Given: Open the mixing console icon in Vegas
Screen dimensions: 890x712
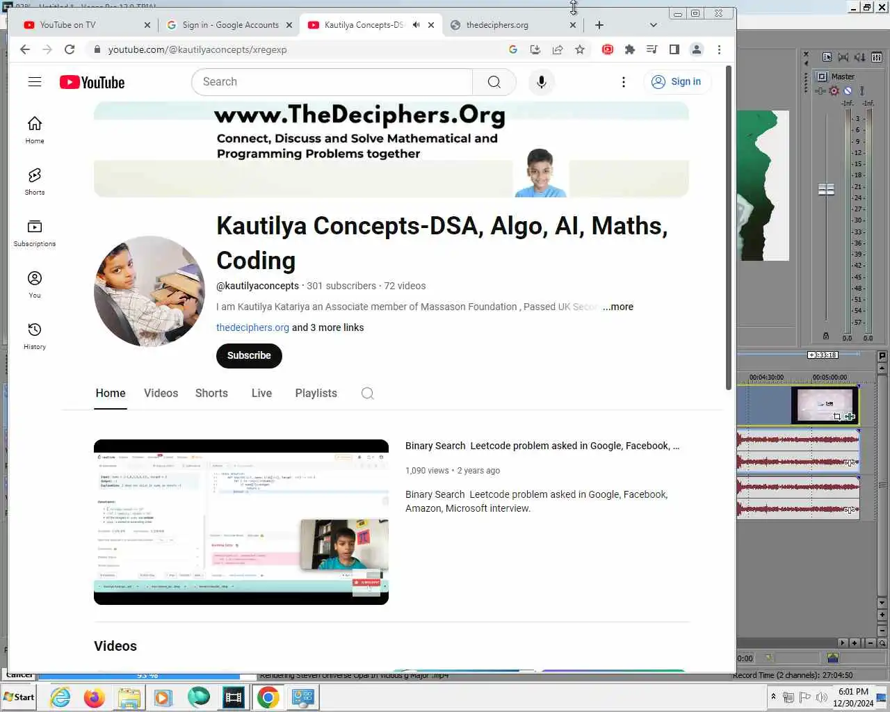Looking at the screenshot, I should pos(877,57).
